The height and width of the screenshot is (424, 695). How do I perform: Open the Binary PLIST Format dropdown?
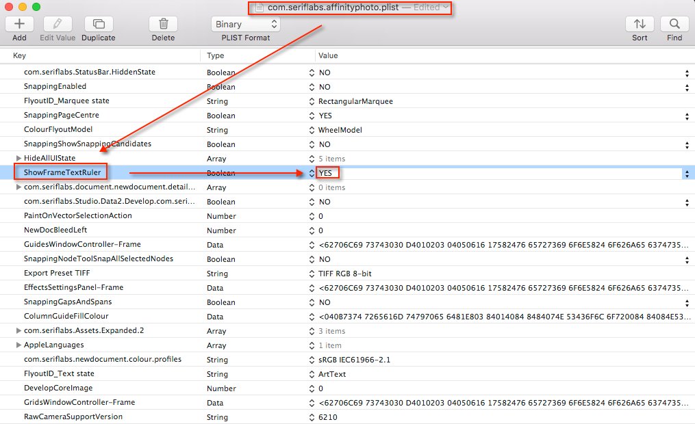click(245, 24)
